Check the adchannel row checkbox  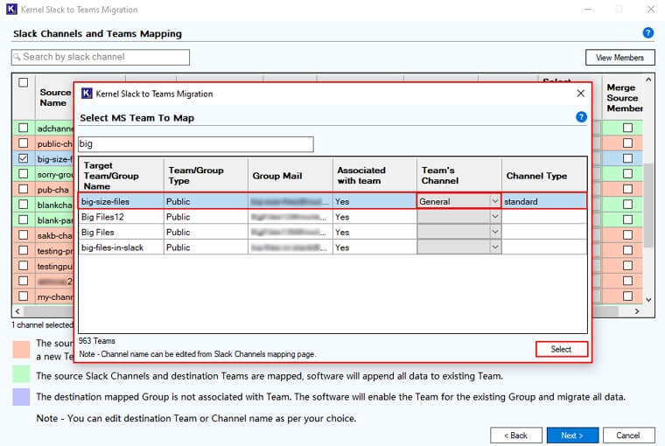24,128
